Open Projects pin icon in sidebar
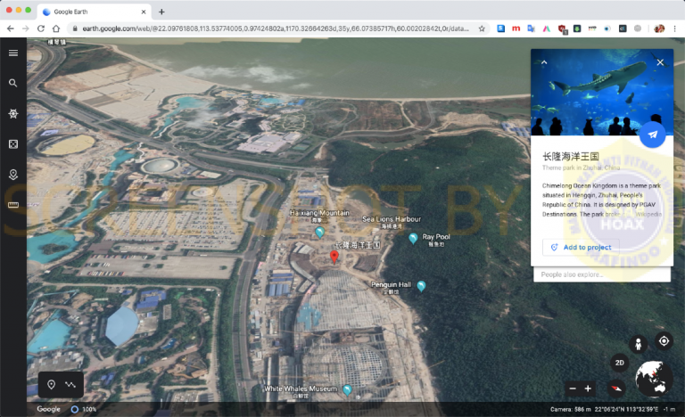 click(x=13, y=175)
